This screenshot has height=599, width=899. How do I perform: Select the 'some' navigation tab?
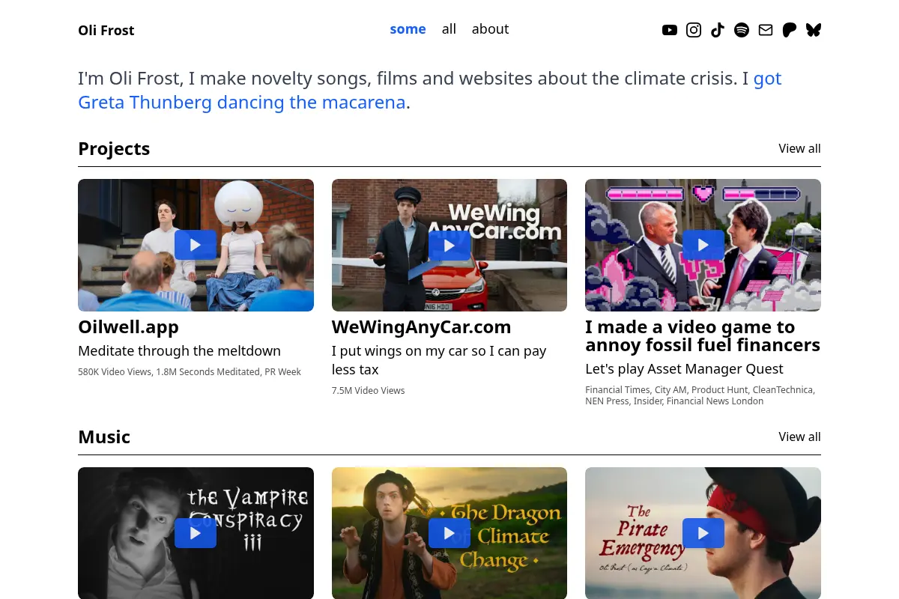[x=408, y=29]
